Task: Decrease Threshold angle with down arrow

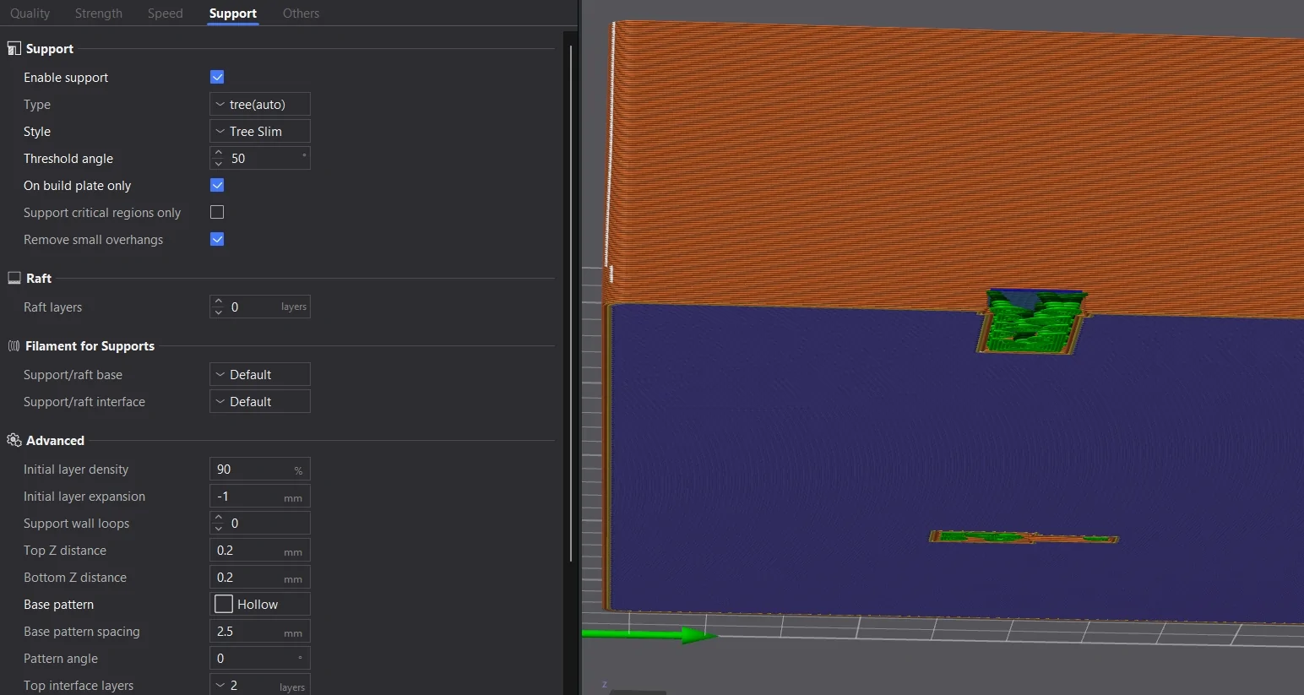Action: [x=219, y=164]
